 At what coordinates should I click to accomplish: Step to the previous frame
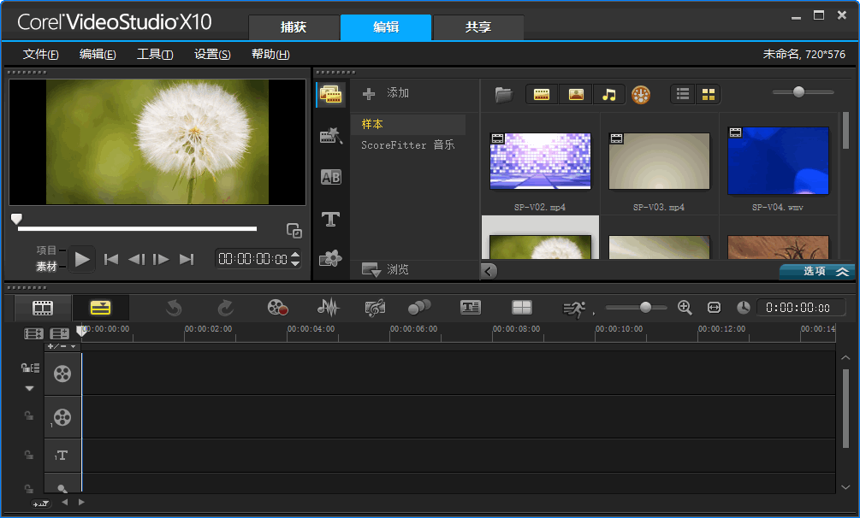[137, 259]
